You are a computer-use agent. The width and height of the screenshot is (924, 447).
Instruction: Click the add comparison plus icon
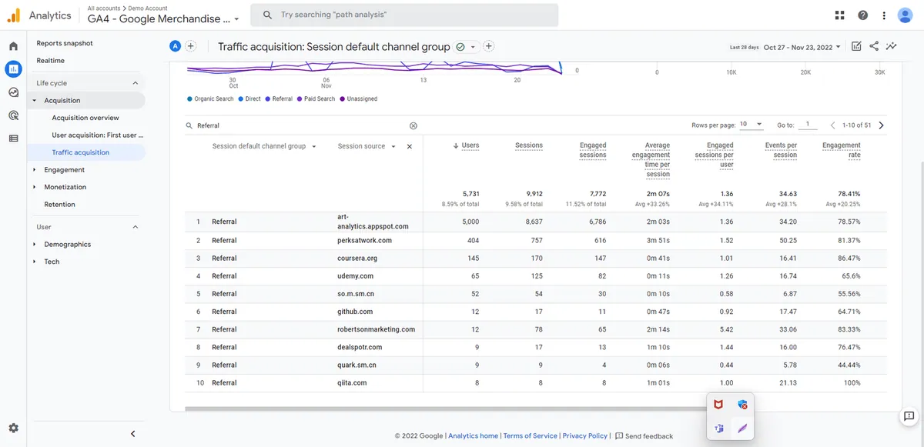pos(191,46)
